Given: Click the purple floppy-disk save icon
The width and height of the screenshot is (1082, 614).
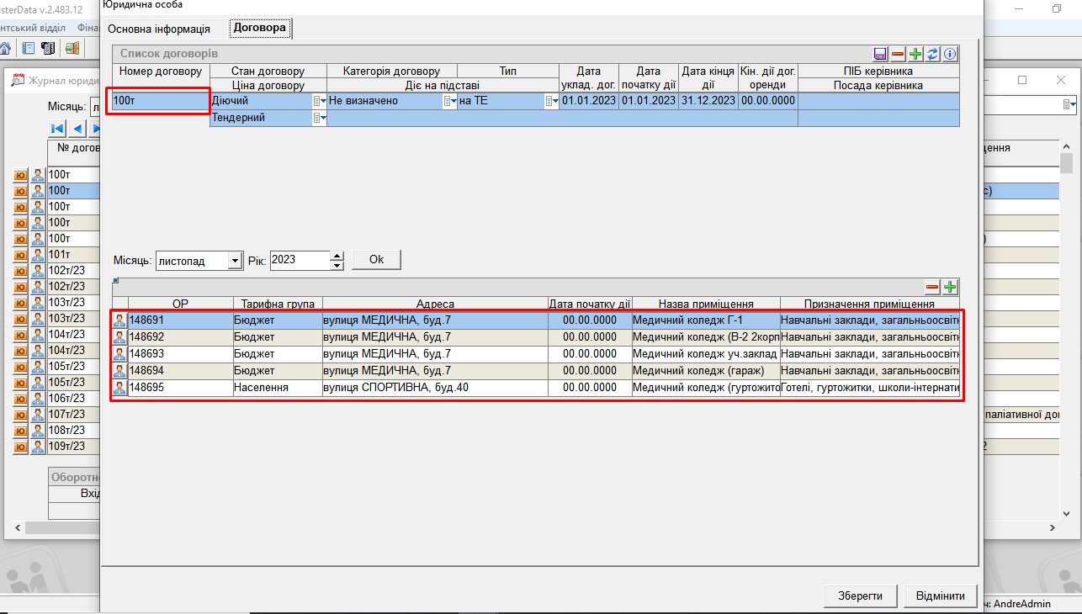Looking at the screenshot, I should 881,54.
